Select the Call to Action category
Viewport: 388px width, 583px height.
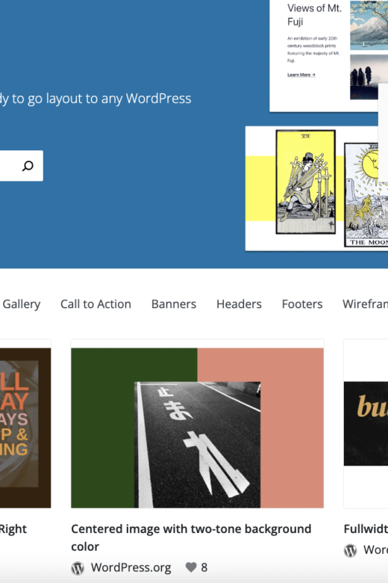pos(96,303)
